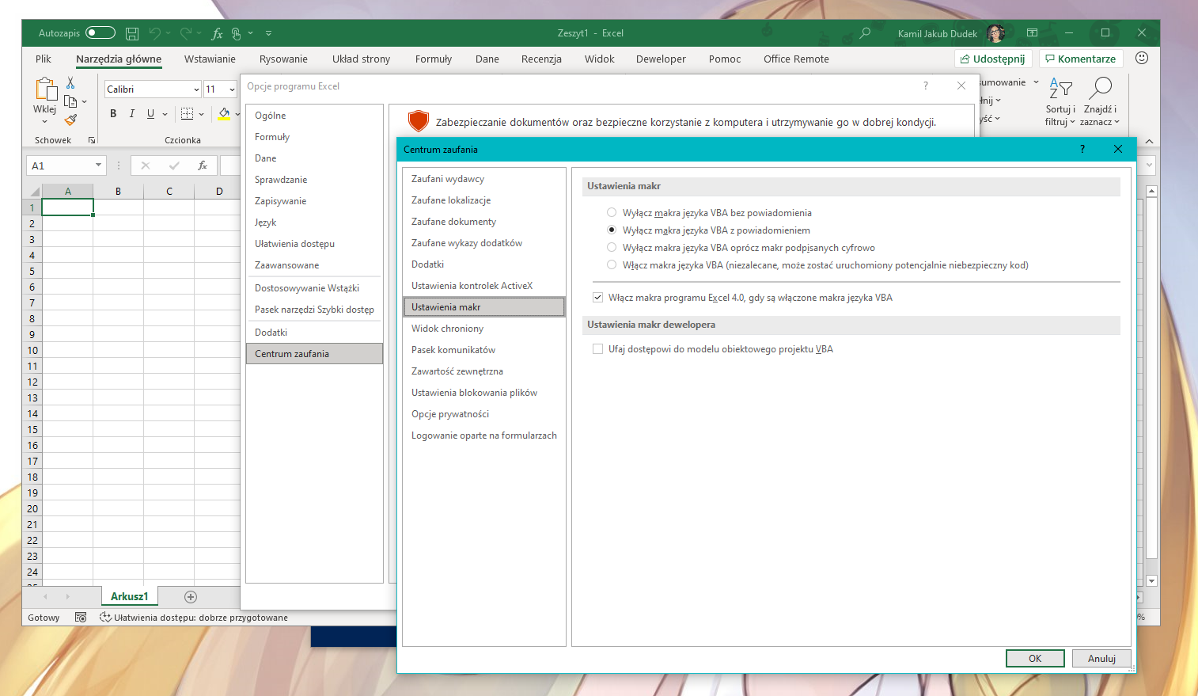
Task: Click the Anuluj button
Action: click(1101, 659)
